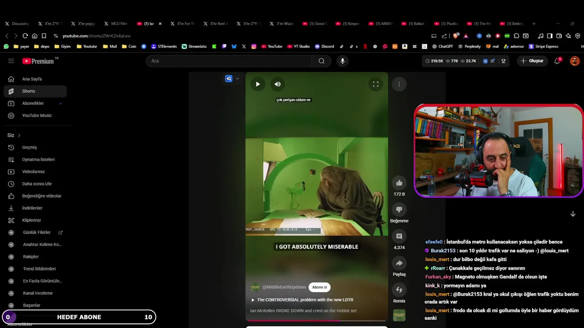
Task: Open the Streamlabs bookmark
Action: (194, 46)
